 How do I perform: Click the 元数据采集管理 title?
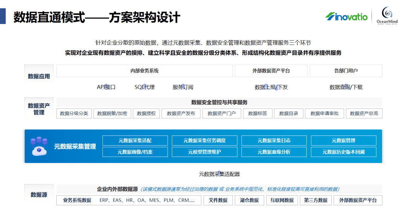[x=75, y=146]
